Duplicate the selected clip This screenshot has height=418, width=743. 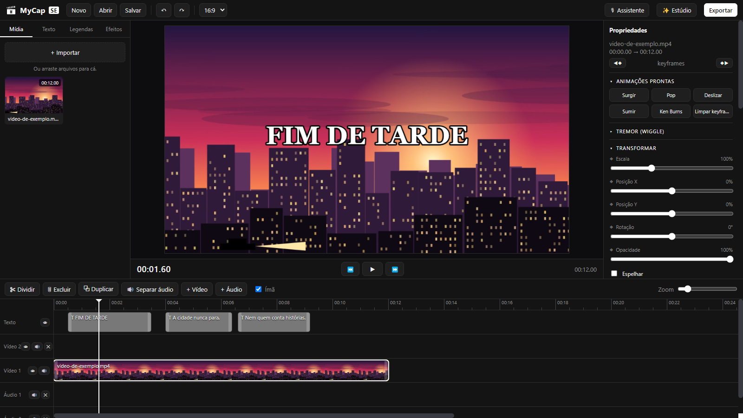(x=98, y=289)
